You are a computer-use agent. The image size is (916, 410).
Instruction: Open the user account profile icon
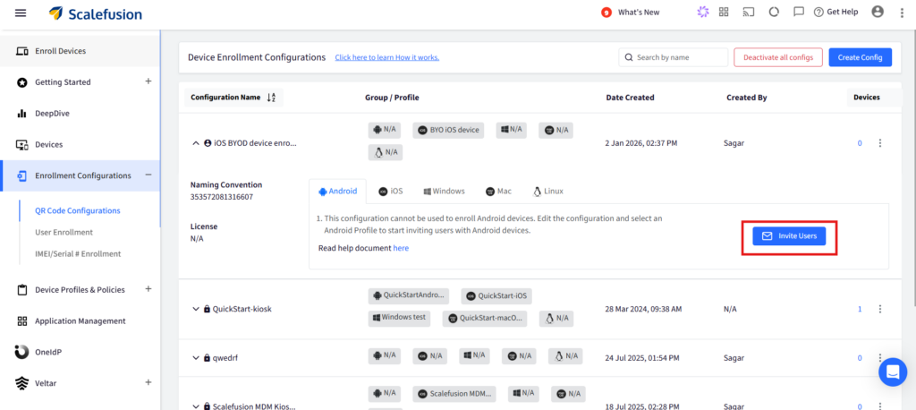(878, 12)
